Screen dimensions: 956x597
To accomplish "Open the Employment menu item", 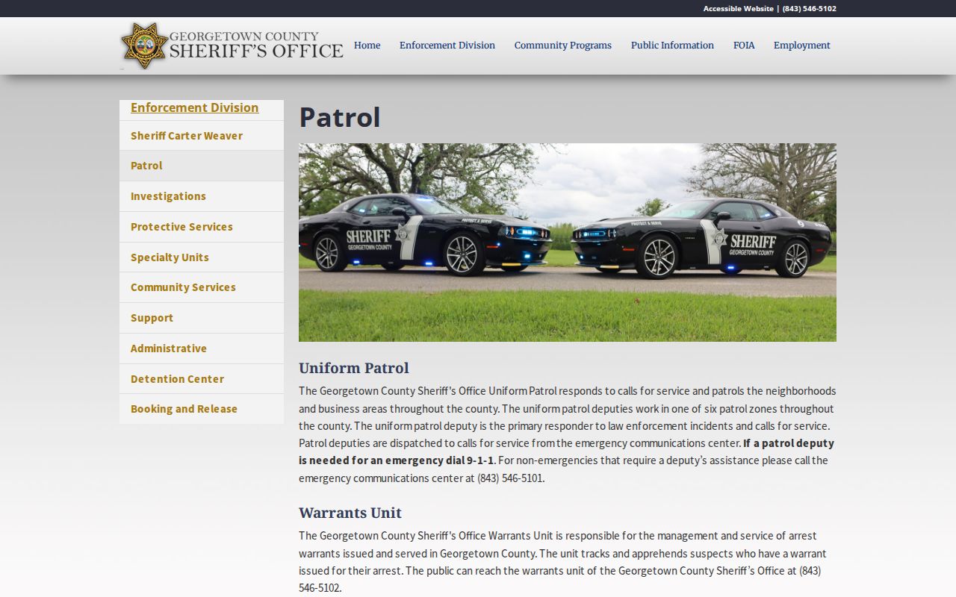I will [x=801, y=46].
